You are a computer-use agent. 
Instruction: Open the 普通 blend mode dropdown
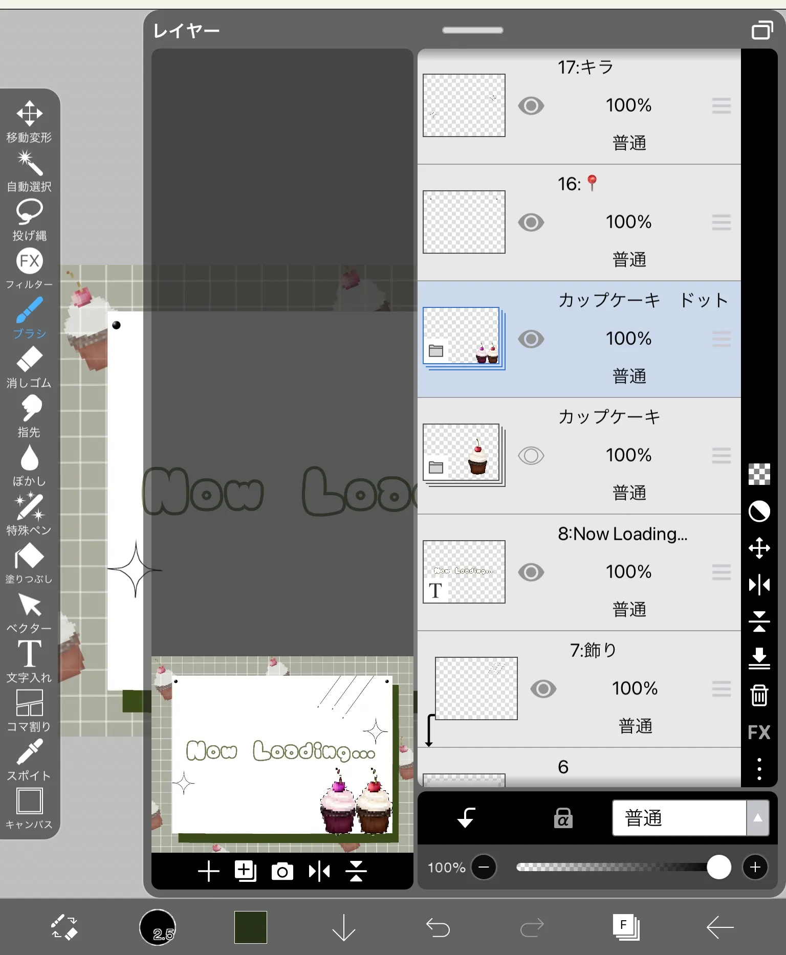click(x=690, y=818)
